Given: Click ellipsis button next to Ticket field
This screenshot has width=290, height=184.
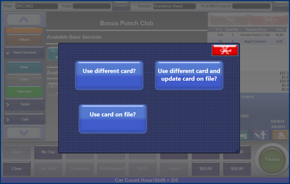Looking at the screenshot, I should (121, 6).
